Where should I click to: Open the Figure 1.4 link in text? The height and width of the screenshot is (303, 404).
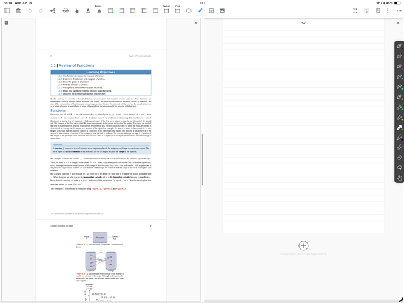[121, 188]
